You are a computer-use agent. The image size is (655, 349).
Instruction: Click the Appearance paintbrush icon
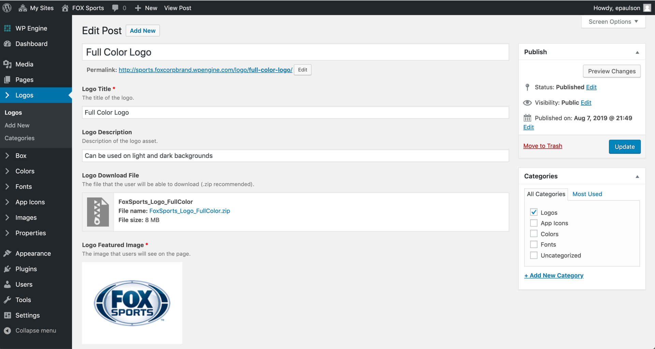[x=7, y=253]
